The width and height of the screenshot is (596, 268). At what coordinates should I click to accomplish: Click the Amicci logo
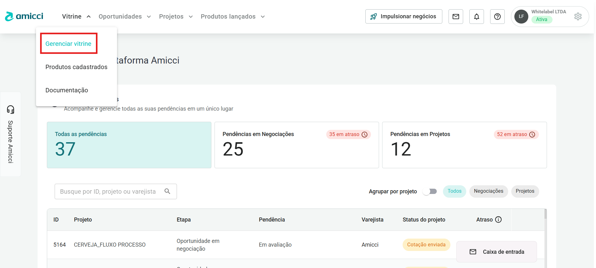(x=24, y=16)
